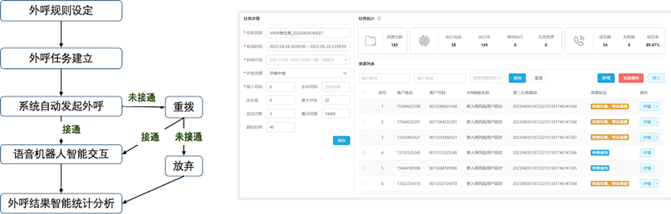Check the checkbox for row 15684189506
671x214 pixels.
point(364,168)
